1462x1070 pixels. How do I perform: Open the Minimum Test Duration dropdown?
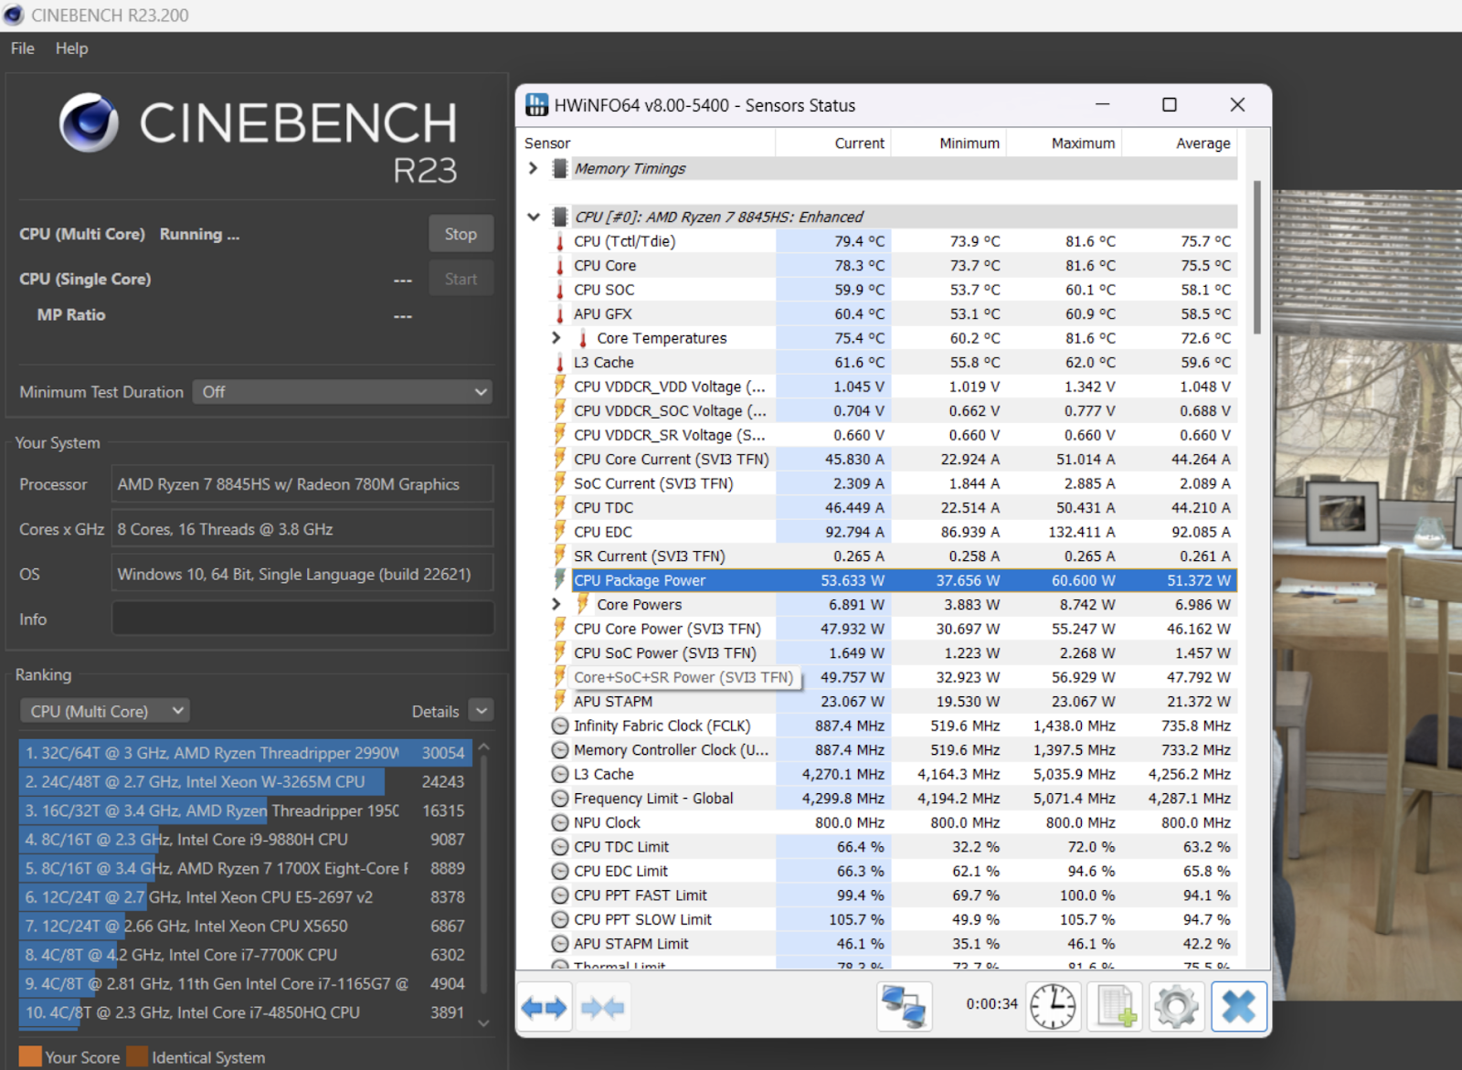[343, 392]
